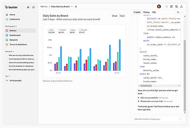Click Invite people
This screenshot has width=190, height=128.
tap(16, 81)
